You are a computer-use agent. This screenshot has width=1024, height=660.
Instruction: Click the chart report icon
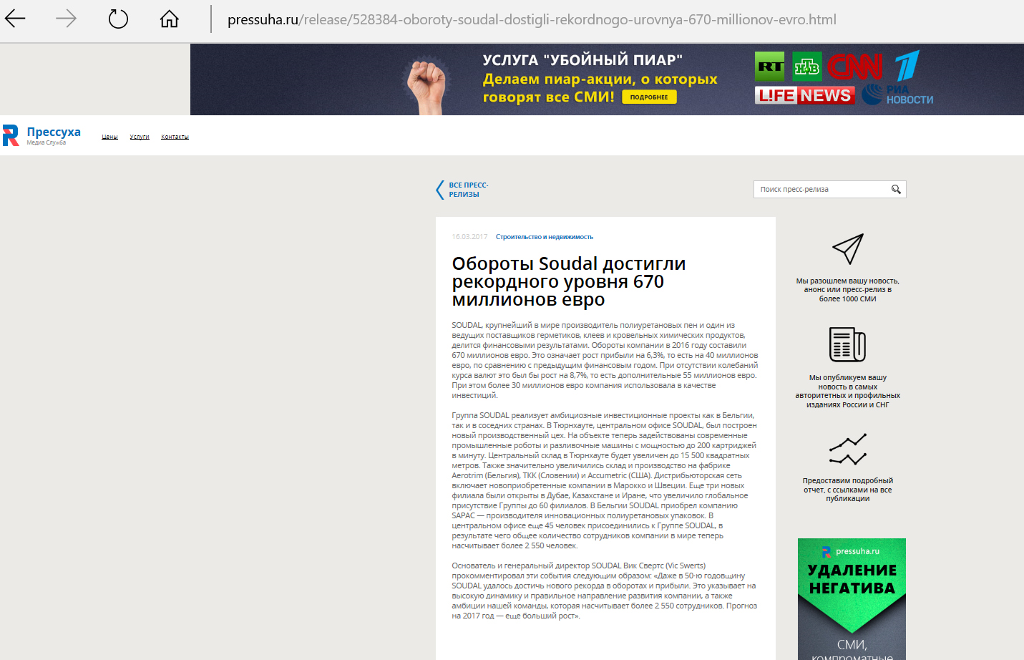coord(848,449)
